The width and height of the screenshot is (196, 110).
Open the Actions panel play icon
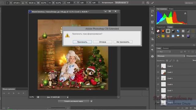(x=152, y=16)
